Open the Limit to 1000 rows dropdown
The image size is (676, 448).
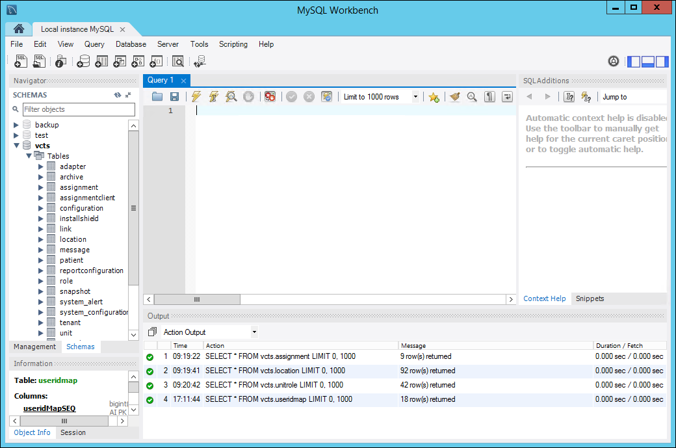point(381,97)
